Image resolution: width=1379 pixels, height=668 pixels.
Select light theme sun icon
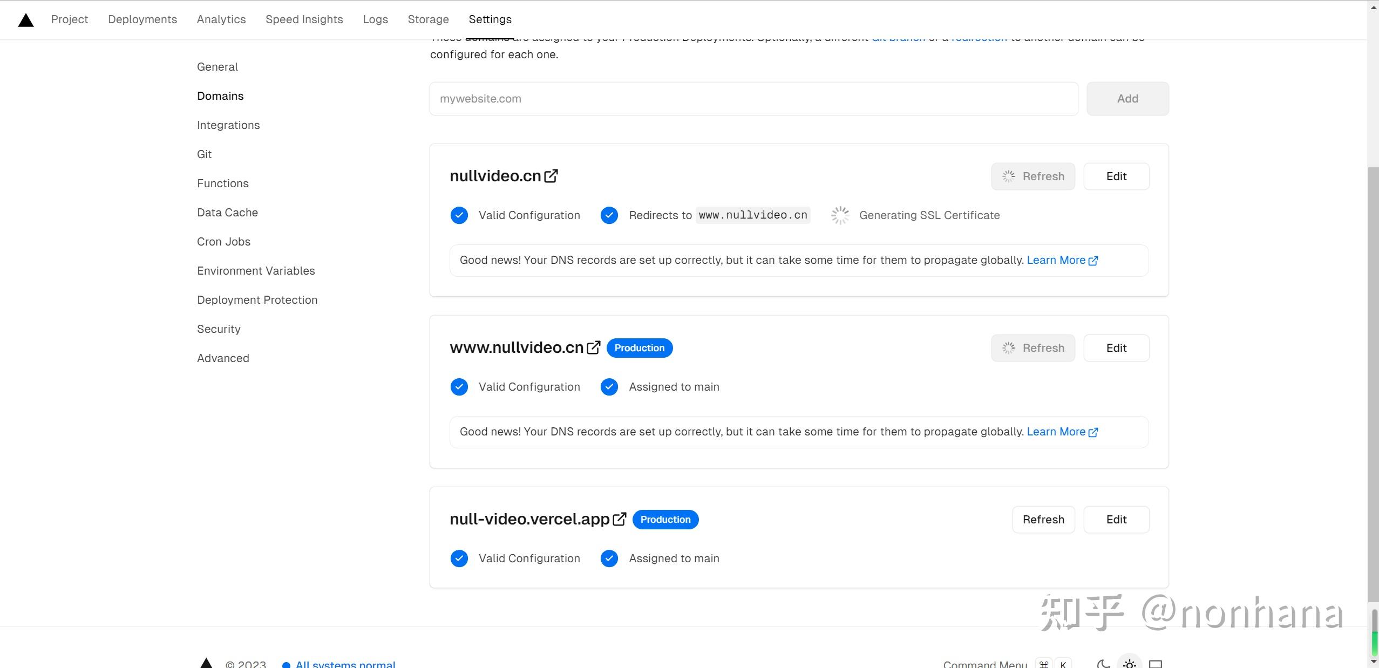[1130, 664]
